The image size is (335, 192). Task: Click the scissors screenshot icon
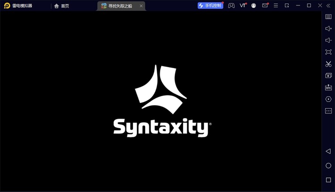point(328,64)
